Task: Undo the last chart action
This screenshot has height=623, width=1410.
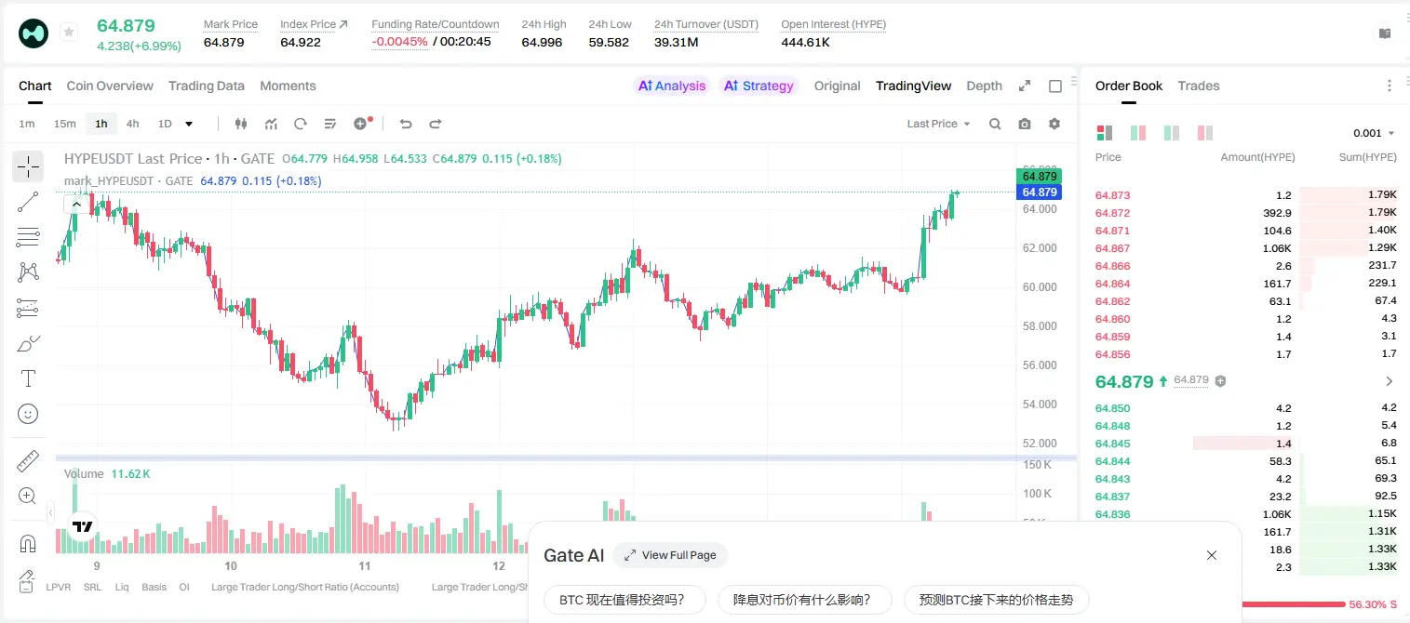Action: [x=406, y=124]
